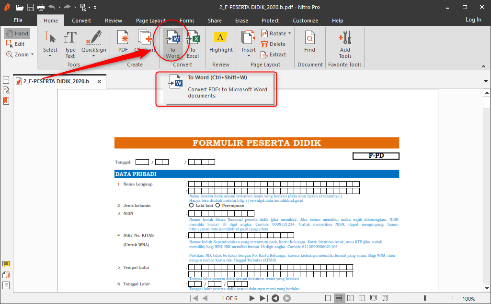
Task: Open the QuickSign tool
Action: click(93, 44)
